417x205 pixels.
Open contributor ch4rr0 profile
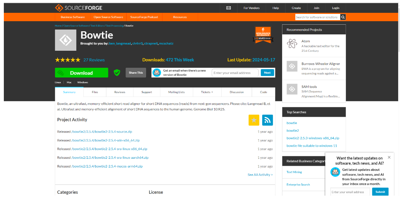137,43
